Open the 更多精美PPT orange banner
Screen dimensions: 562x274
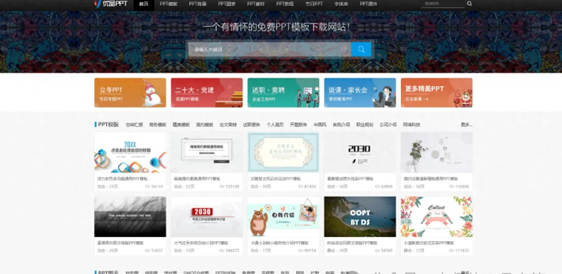pyautogui.click(x=437, y=93)
